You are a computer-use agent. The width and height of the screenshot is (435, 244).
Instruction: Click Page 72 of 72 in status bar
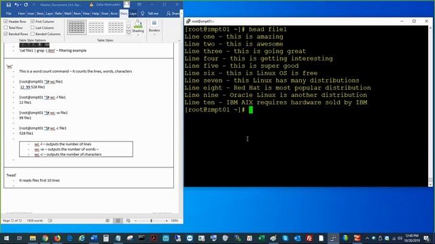pyautogui.click(x=12, y=221)
